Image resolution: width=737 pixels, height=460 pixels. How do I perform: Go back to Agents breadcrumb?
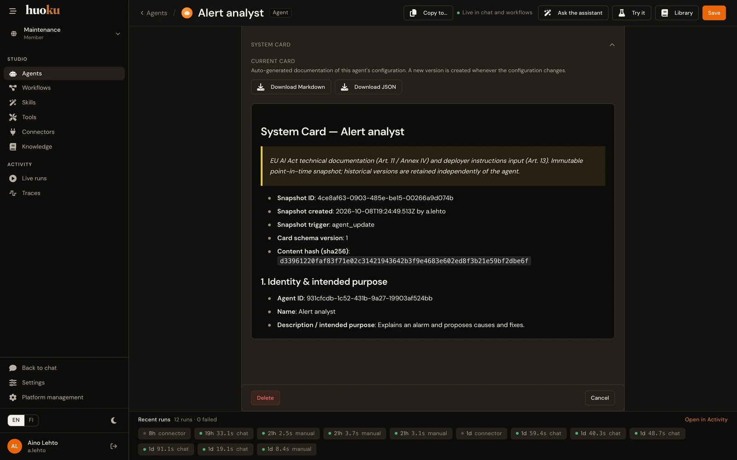154,13
